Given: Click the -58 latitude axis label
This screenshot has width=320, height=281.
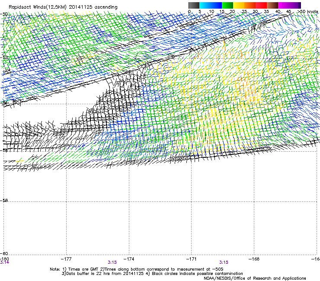Looking at the screenshot, I should [4, 201].
